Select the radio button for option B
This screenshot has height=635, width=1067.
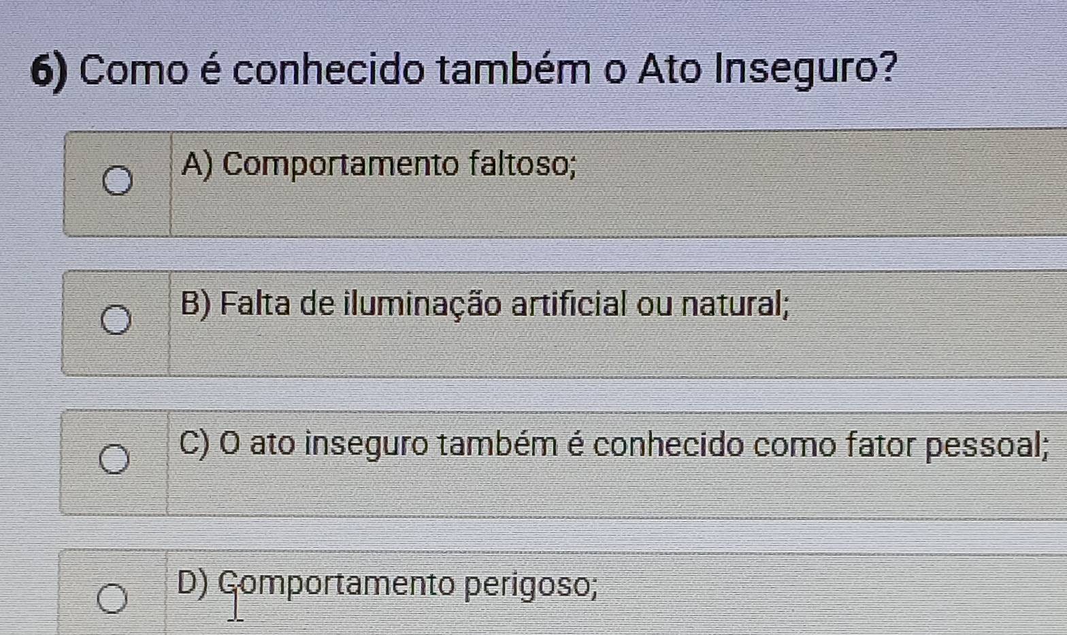pos(116,320)
